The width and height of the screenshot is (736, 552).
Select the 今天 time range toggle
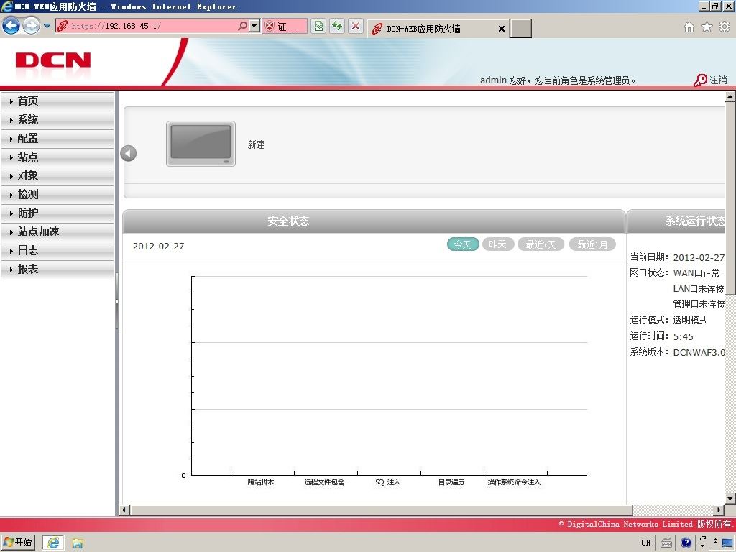pos(463,244)
